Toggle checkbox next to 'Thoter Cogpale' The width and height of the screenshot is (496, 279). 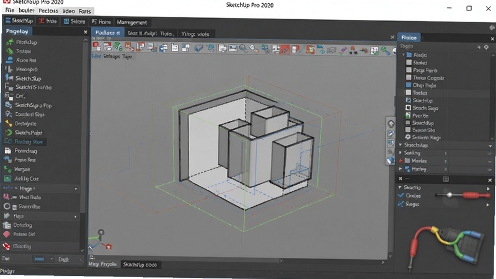409,77
